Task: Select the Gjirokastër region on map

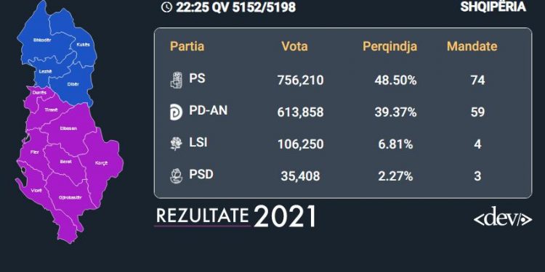Action: [x=70, y=198]
